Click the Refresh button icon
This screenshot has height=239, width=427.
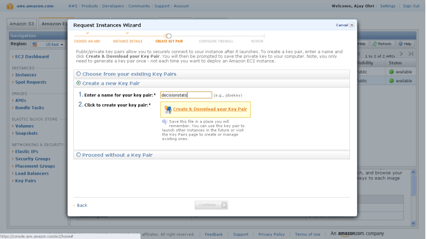(375, 44)
